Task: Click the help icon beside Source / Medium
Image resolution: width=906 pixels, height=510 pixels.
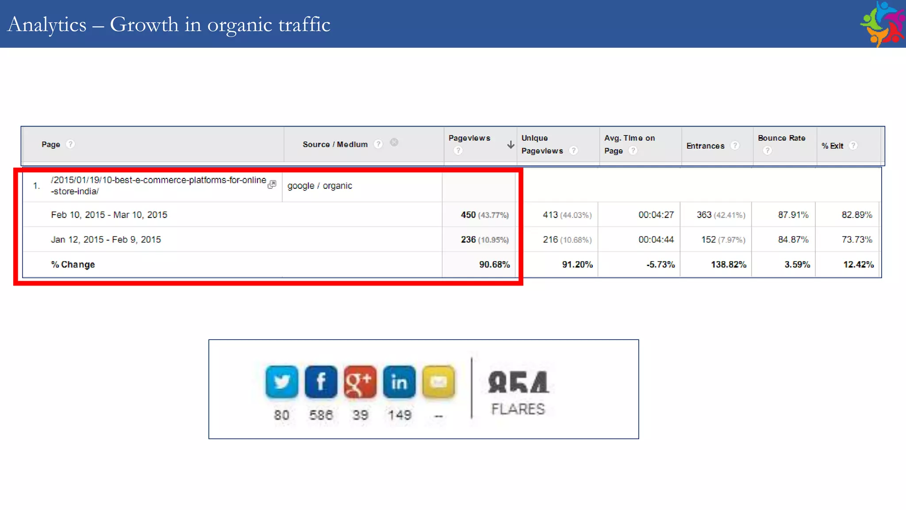Action: point(378,144)
